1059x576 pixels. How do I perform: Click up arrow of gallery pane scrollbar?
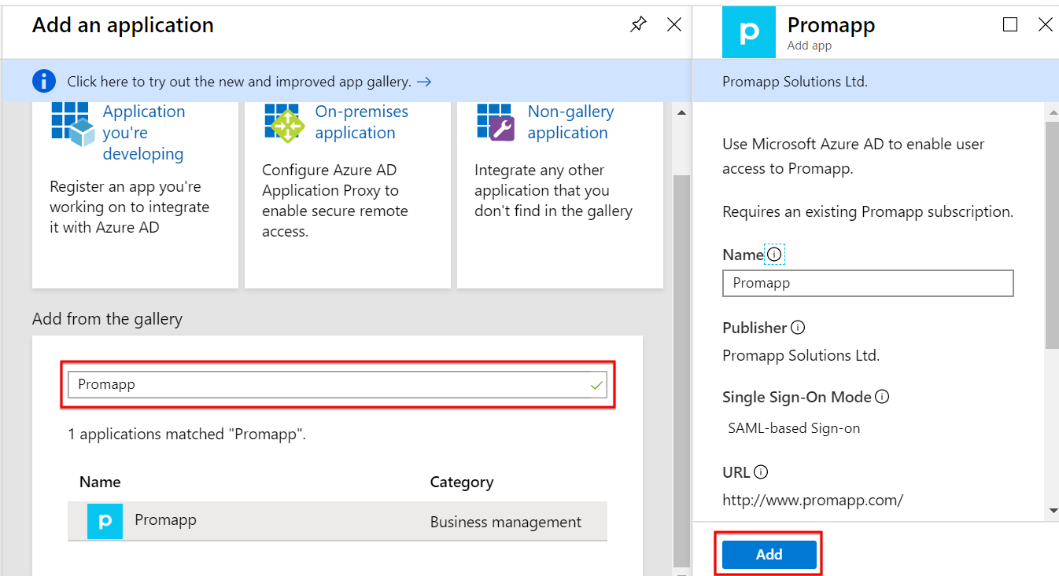point(681,114)
